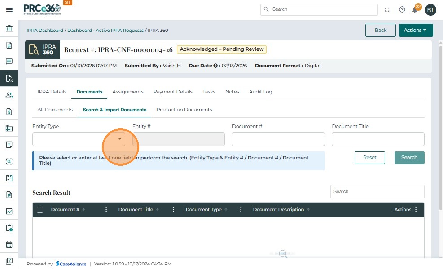Open the Tasks tab

coord(209,92)
